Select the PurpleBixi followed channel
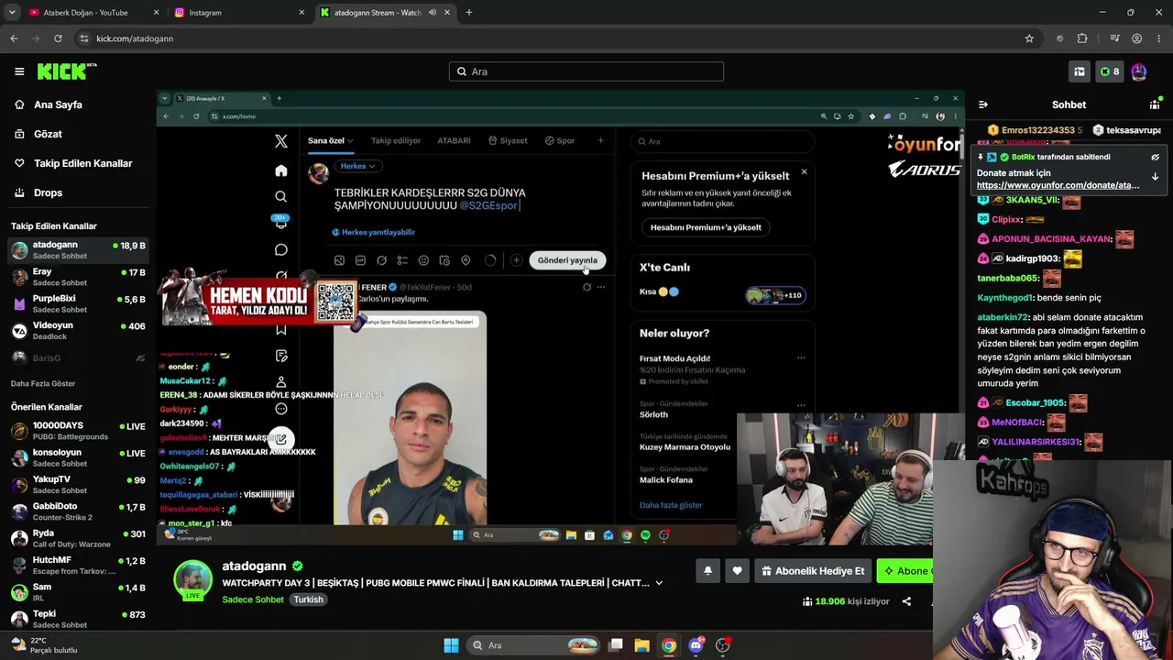The width and height of the screenshot is (1173, 660). [x=78, y=303]
